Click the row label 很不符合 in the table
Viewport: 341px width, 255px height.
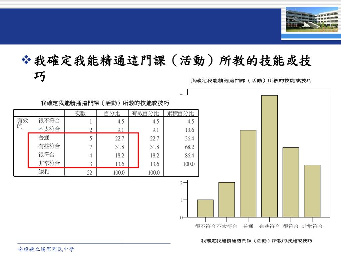[x=49, y=121]
